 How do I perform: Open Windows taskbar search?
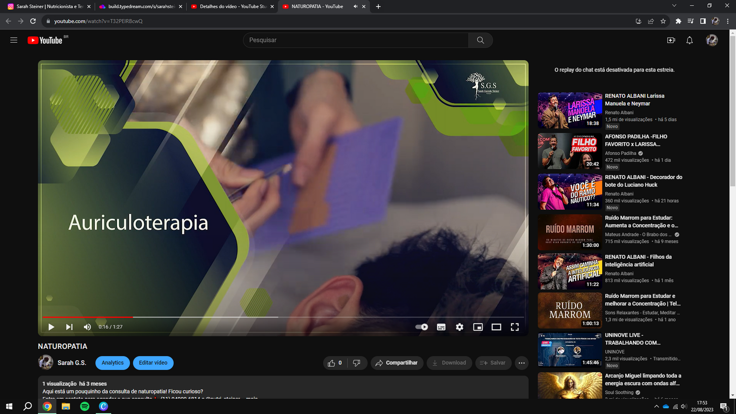[28, 406]
